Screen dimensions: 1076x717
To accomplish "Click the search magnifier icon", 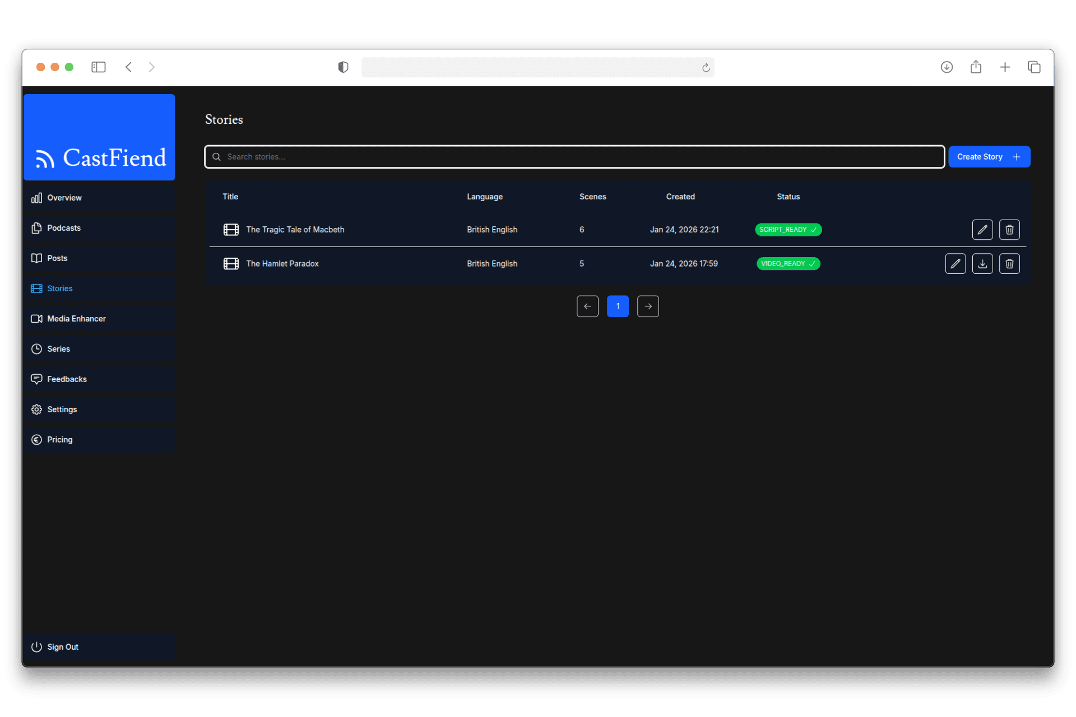I will (216, 157).
